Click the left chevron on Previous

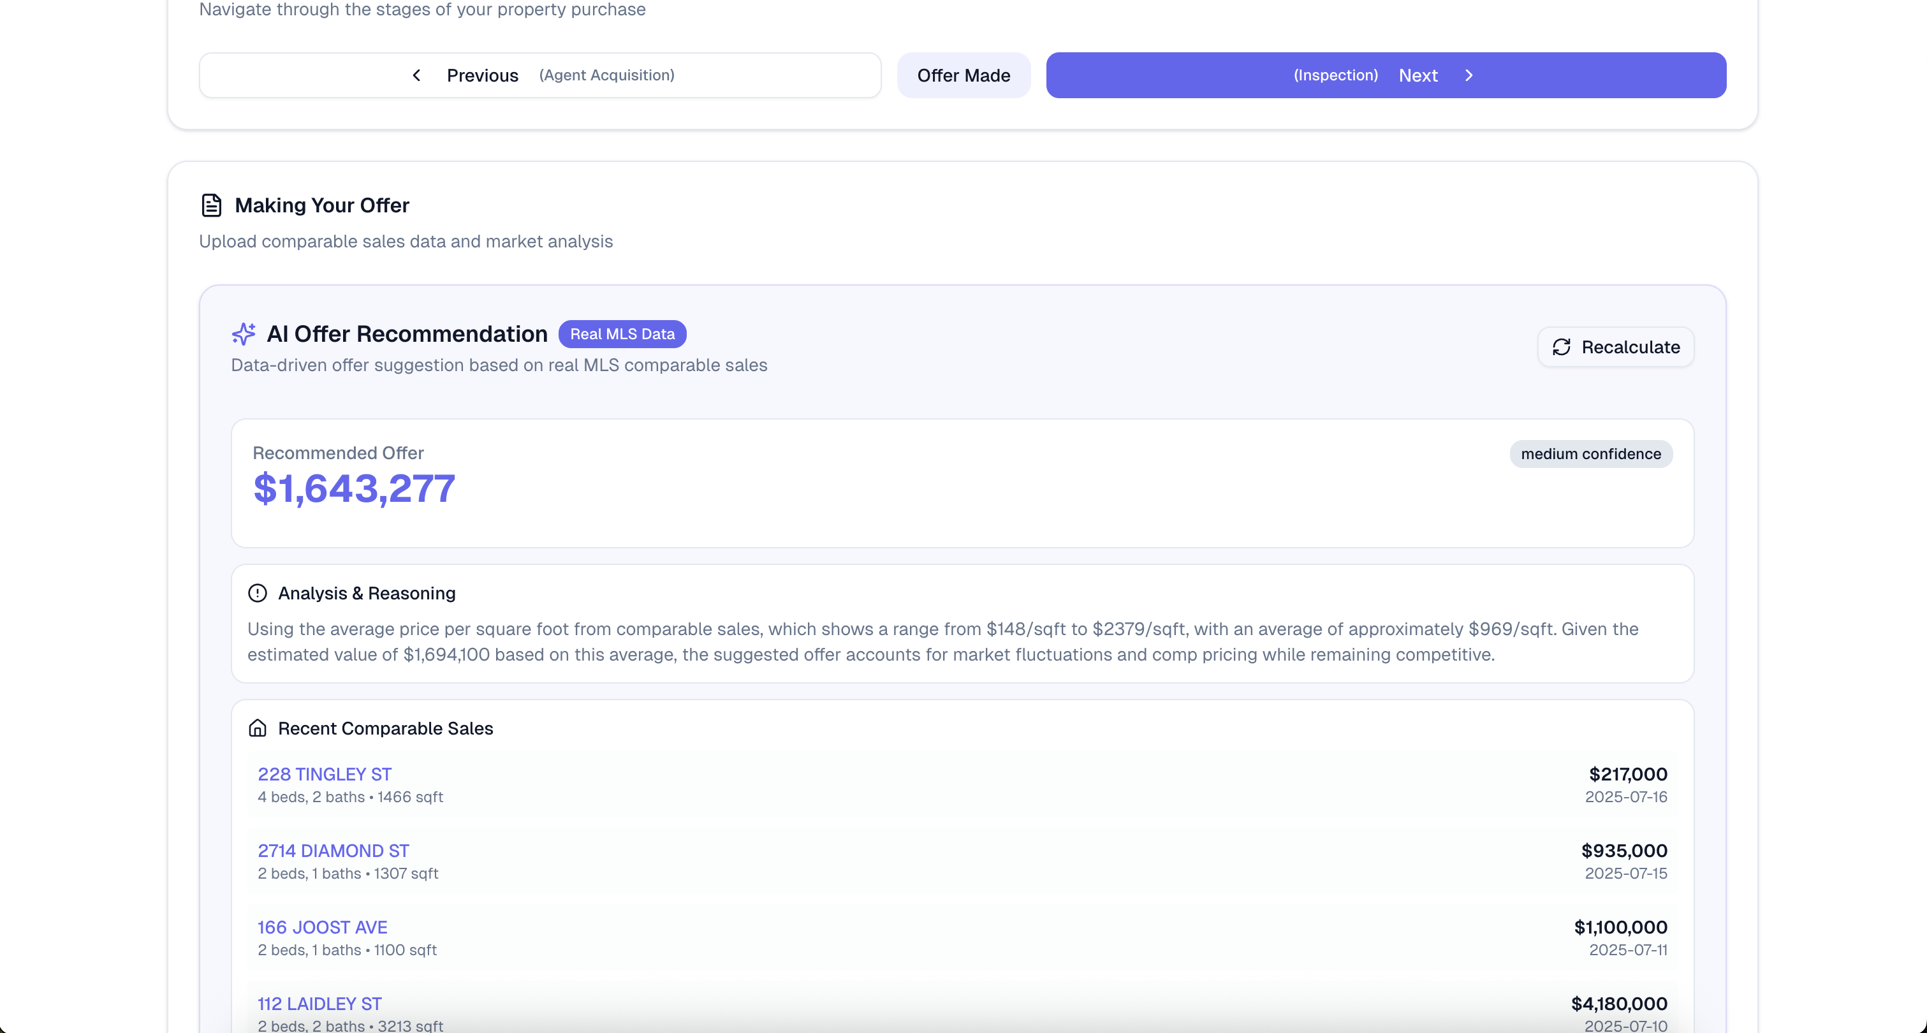click(416, 75)
